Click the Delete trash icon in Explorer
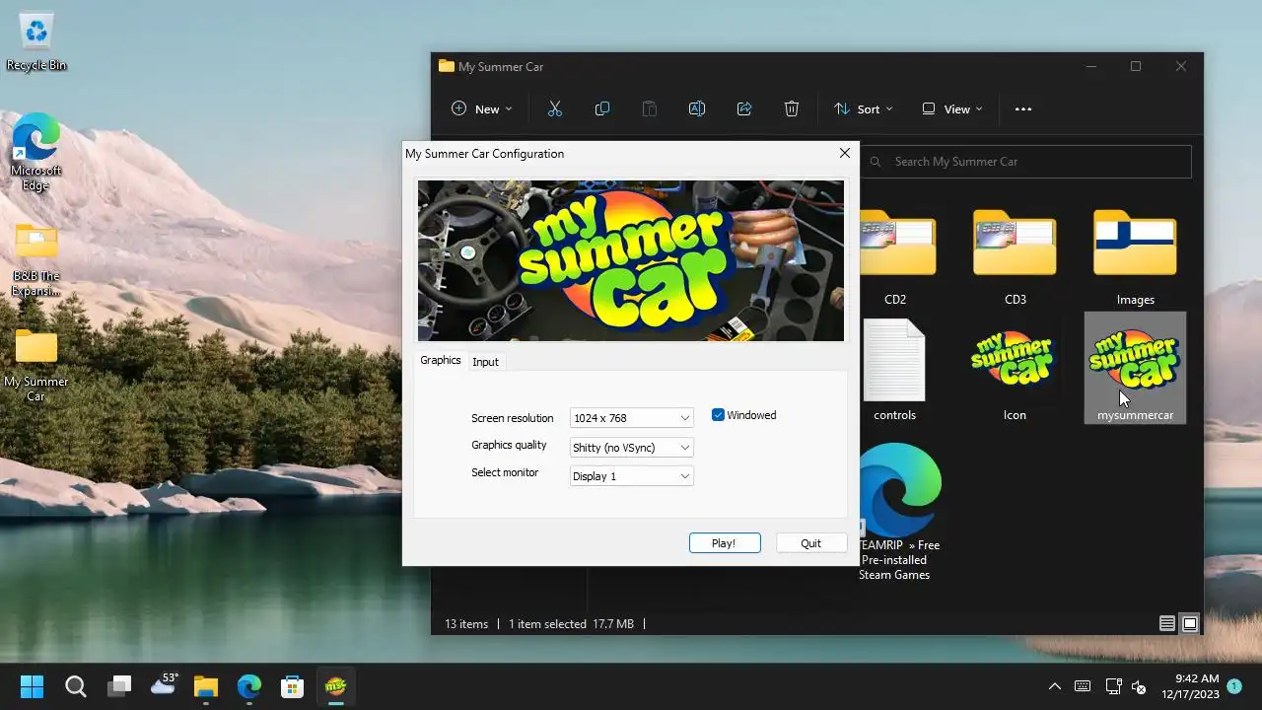Image resolution: width=1262 pixels, height=710 pixels. coord(791,108)
